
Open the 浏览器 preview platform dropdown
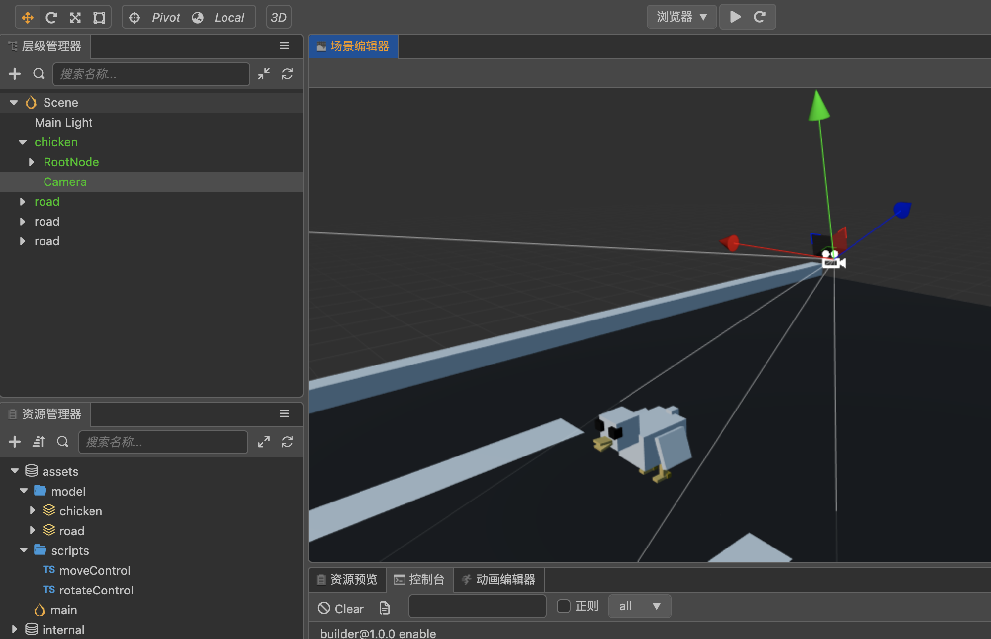681,17
